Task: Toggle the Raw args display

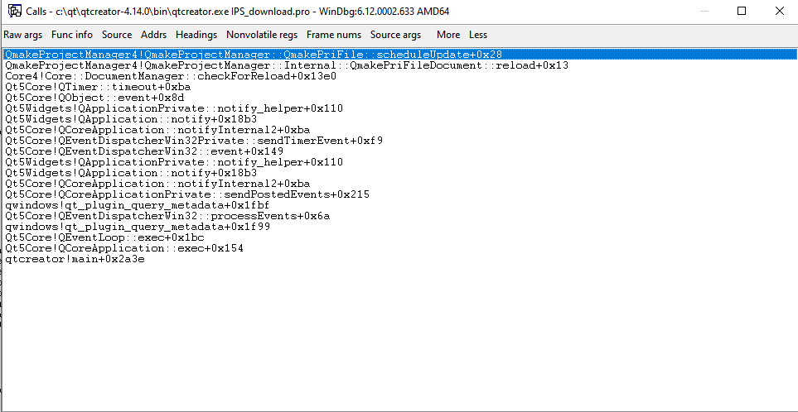Action: click(23, 35)
